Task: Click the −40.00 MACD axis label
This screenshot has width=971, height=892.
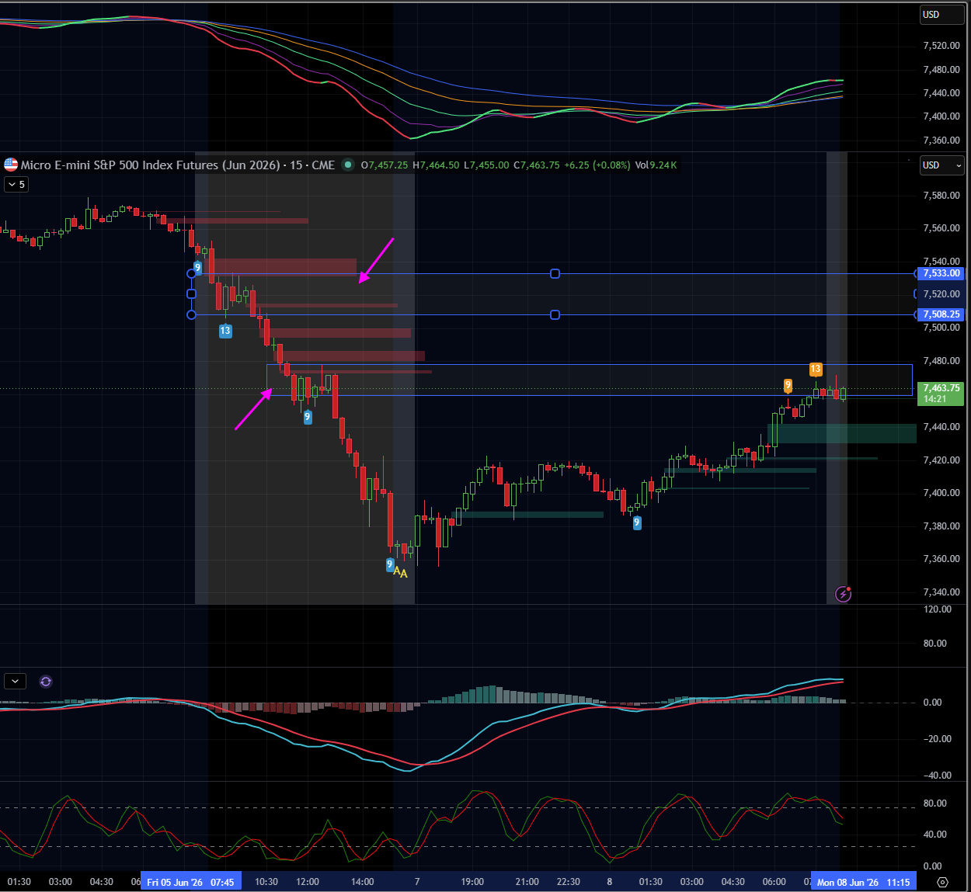Action: pos(937,775)
